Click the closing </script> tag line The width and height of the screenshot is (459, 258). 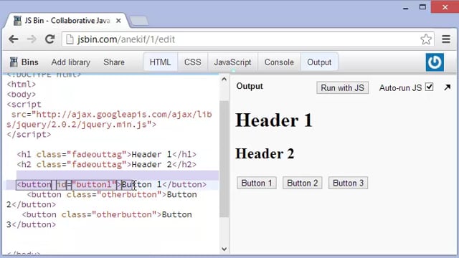pyautogui.click(x=29, y=135)
